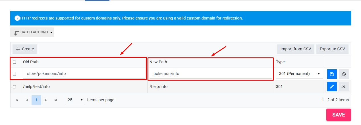Check the box for store/pokemons/info row
Screen dimensions: 361x125
[14, 74]
